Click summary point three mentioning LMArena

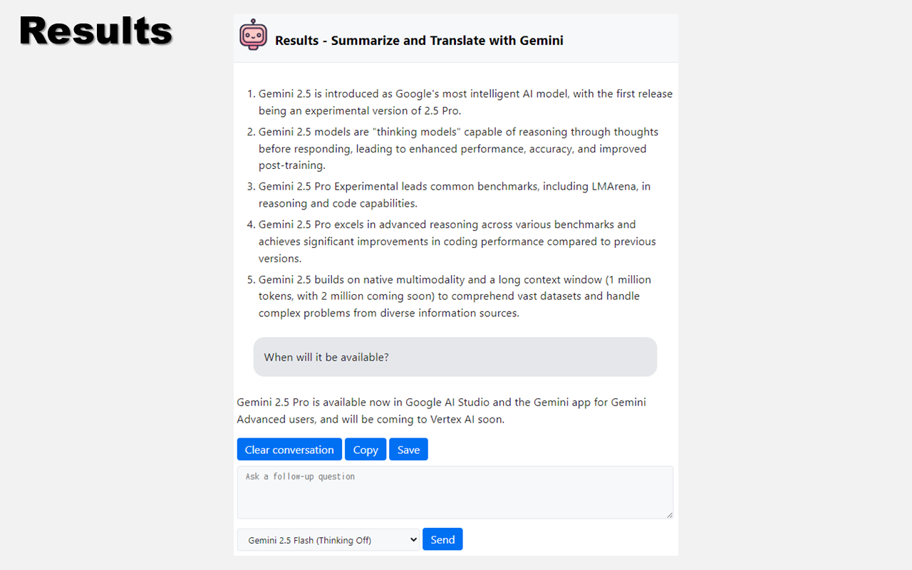click(455, 195)
